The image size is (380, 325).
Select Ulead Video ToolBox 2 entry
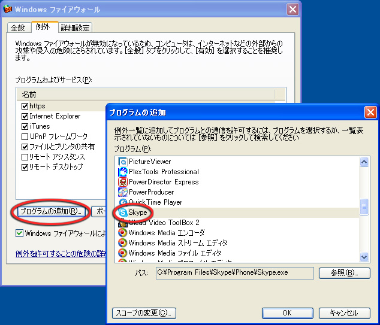[x=164, y=223]
